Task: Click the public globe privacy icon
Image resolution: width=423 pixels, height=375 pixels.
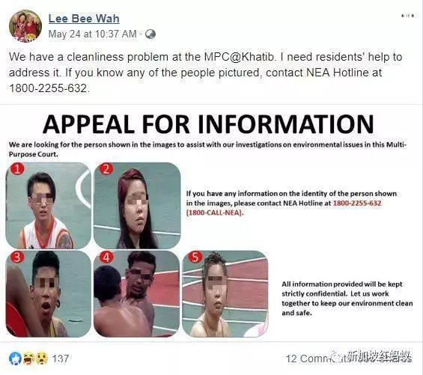Action: [150, 34]
